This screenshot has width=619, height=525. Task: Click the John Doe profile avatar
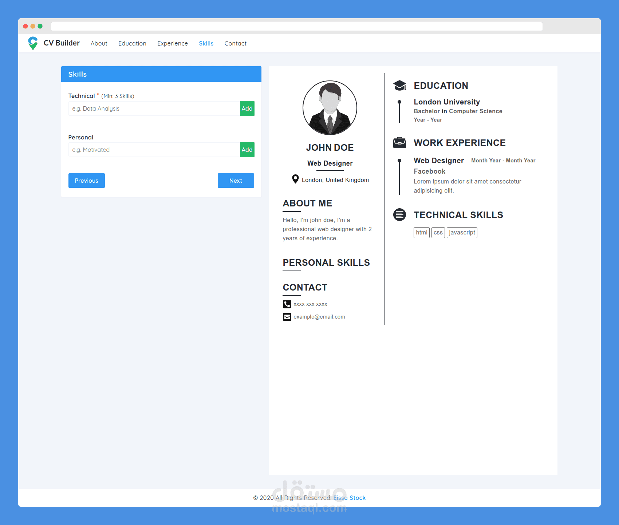coord(330,108)
